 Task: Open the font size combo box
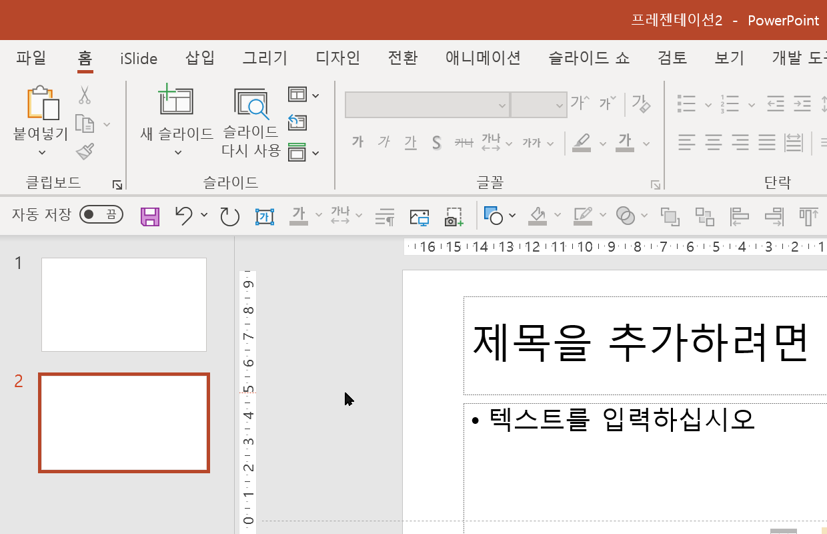[539, 105]
